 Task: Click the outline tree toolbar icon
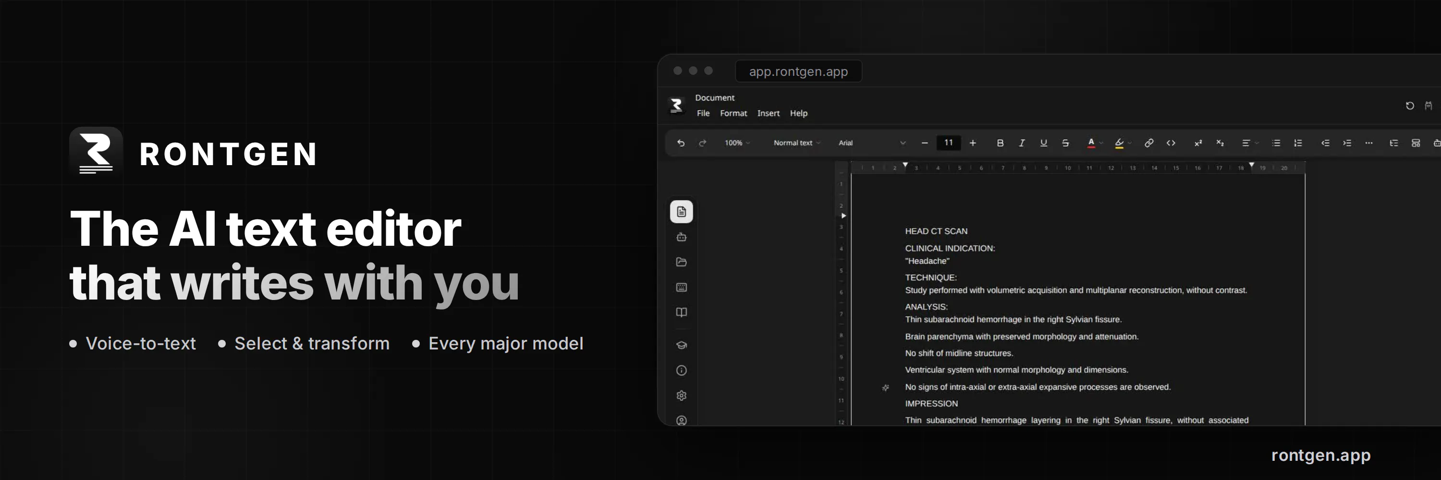pyautogui.click(x=1394, y=143)
